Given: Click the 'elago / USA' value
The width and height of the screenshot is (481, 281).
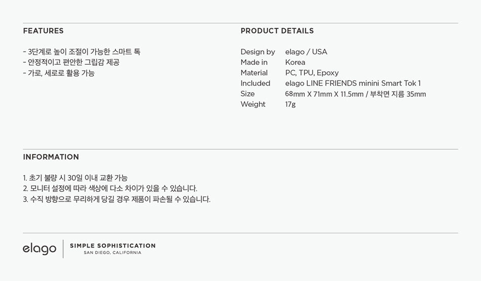Looking at the screenshot, I should pos(306,52).
